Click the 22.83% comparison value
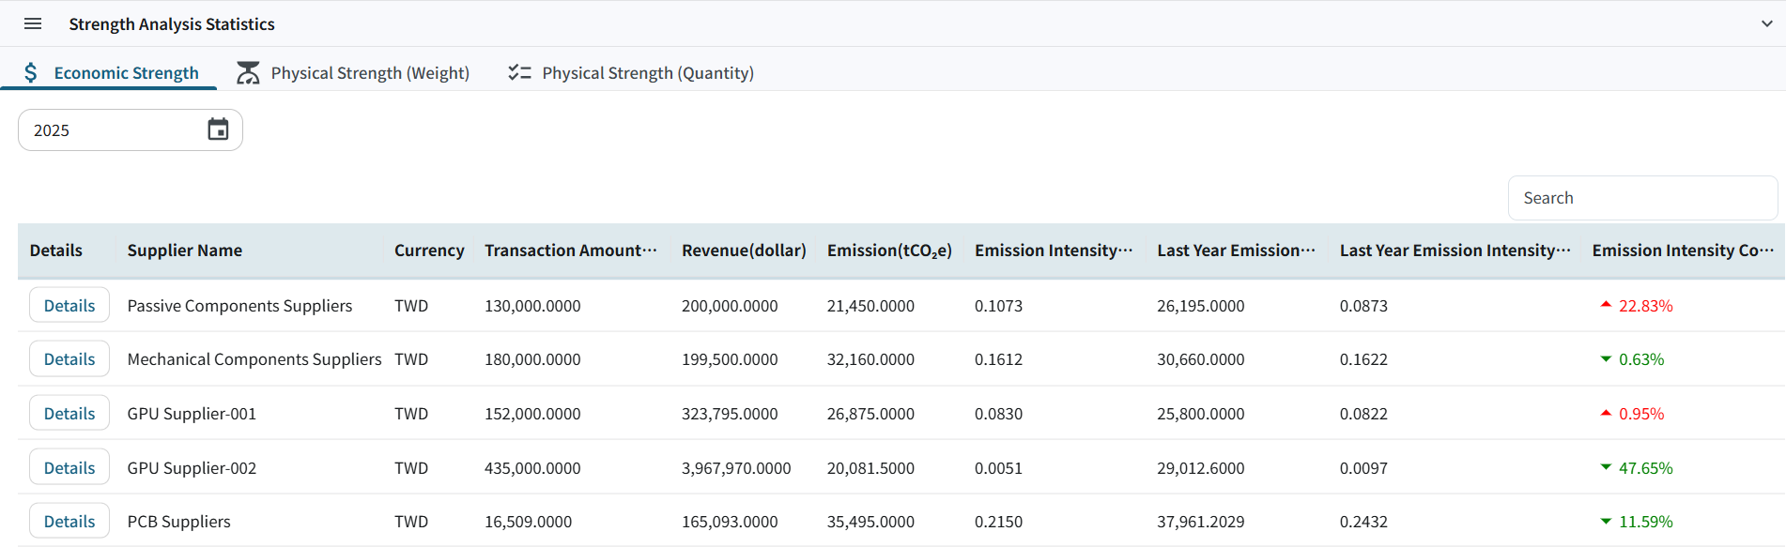 click(x=1646, y=306)
